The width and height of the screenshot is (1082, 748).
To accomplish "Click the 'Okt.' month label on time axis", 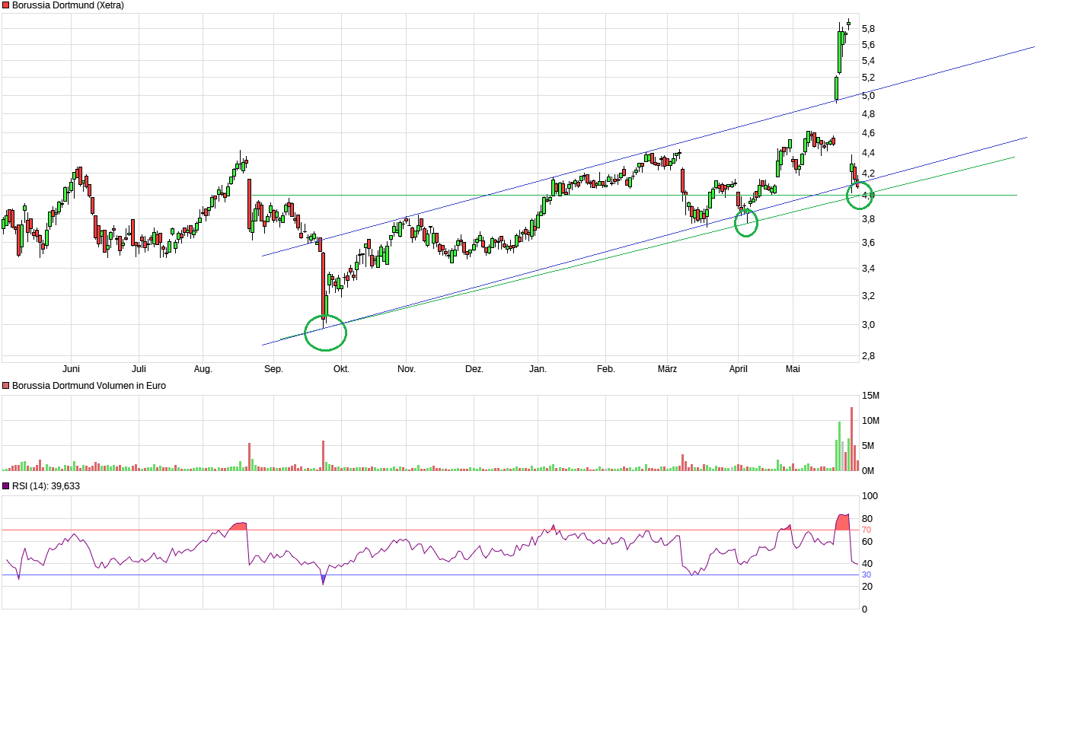I will point(341,369).
